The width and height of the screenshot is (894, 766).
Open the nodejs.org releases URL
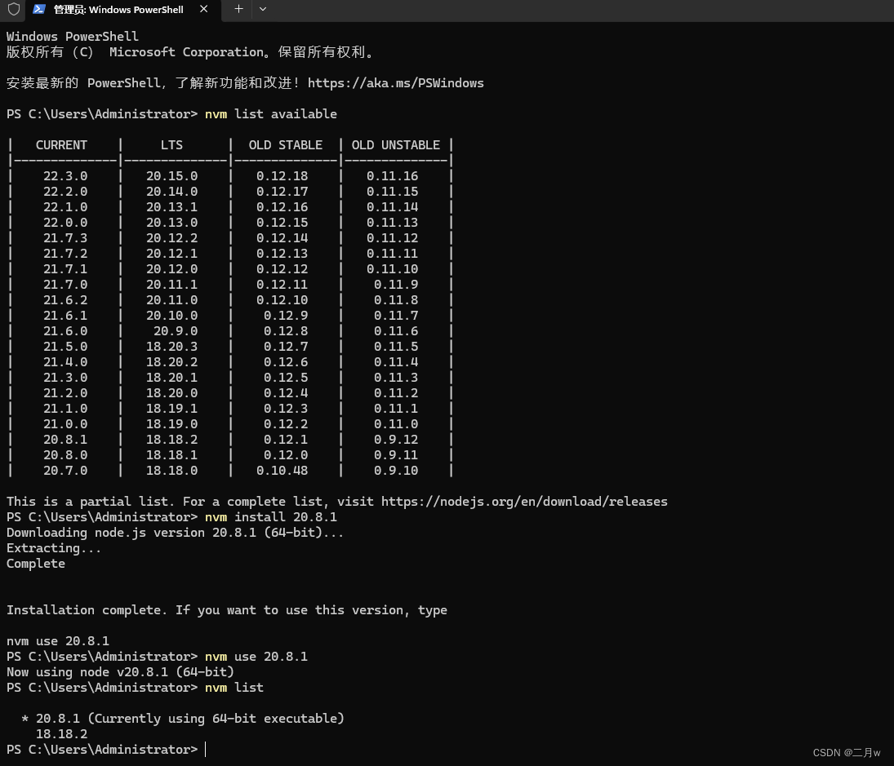coord(524,502)
